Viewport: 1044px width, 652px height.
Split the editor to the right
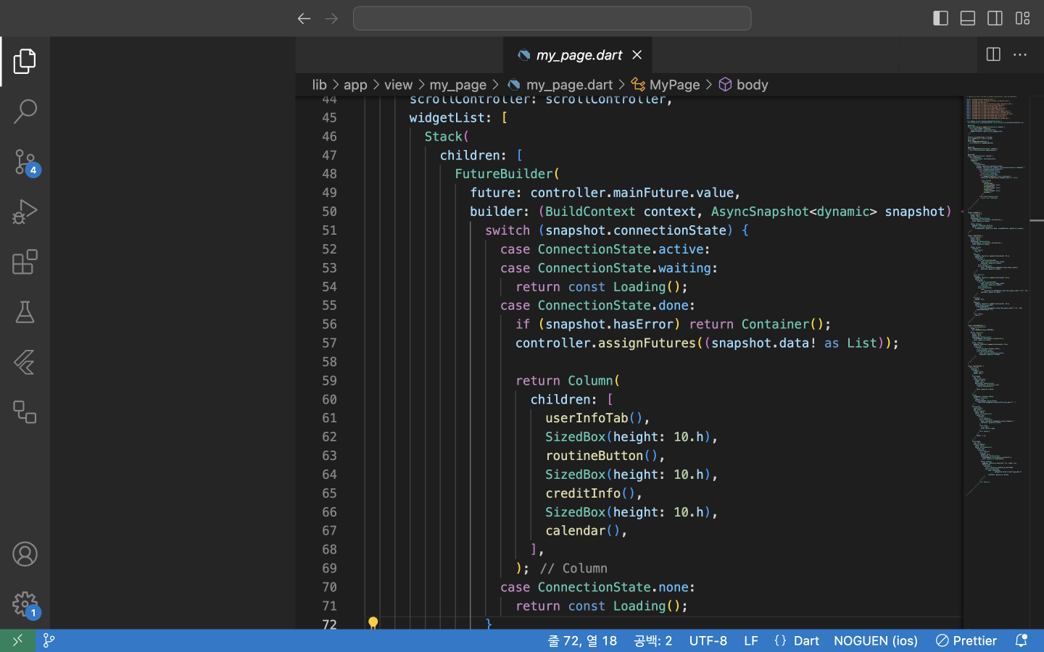click(993, 54)
